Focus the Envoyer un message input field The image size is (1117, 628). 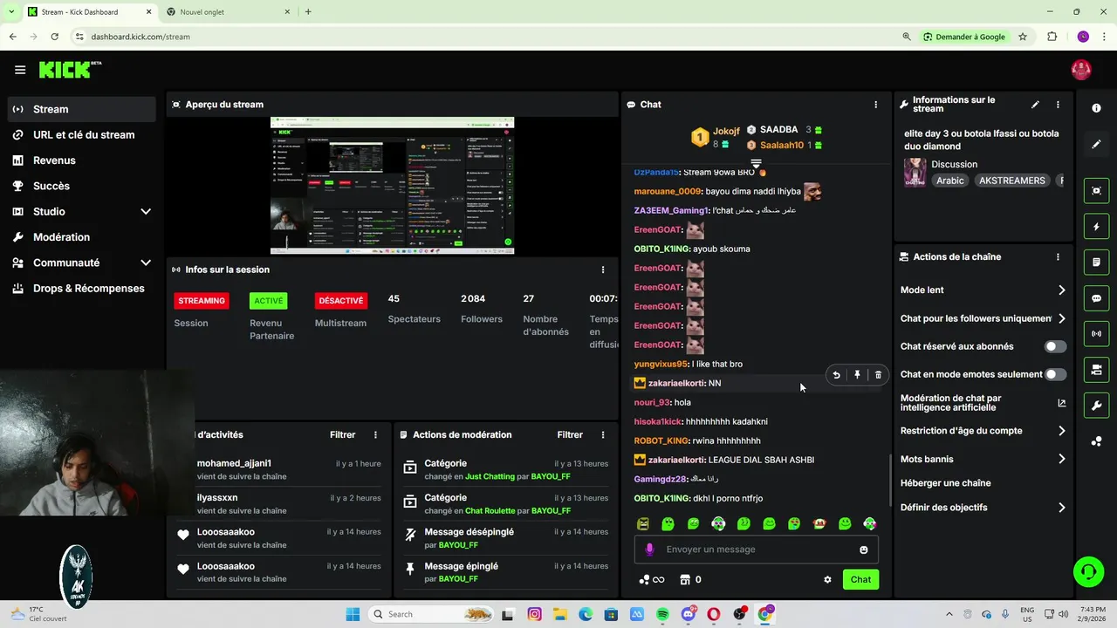(x=756, y=549)
